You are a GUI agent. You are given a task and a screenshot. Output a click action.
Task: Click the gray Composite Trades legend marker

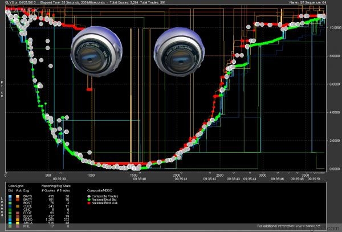(x=89, y=196)
